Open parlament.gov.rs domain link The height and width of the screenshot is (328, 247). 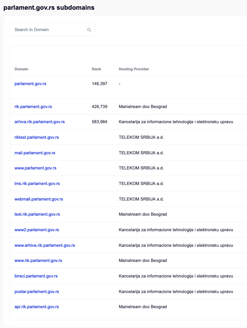[30, 84]
